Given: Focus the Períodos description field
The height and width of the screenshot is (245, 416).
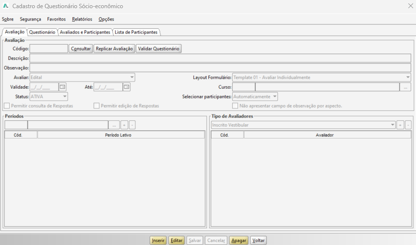Looking at the screenshot, I should tap(68, 125).
